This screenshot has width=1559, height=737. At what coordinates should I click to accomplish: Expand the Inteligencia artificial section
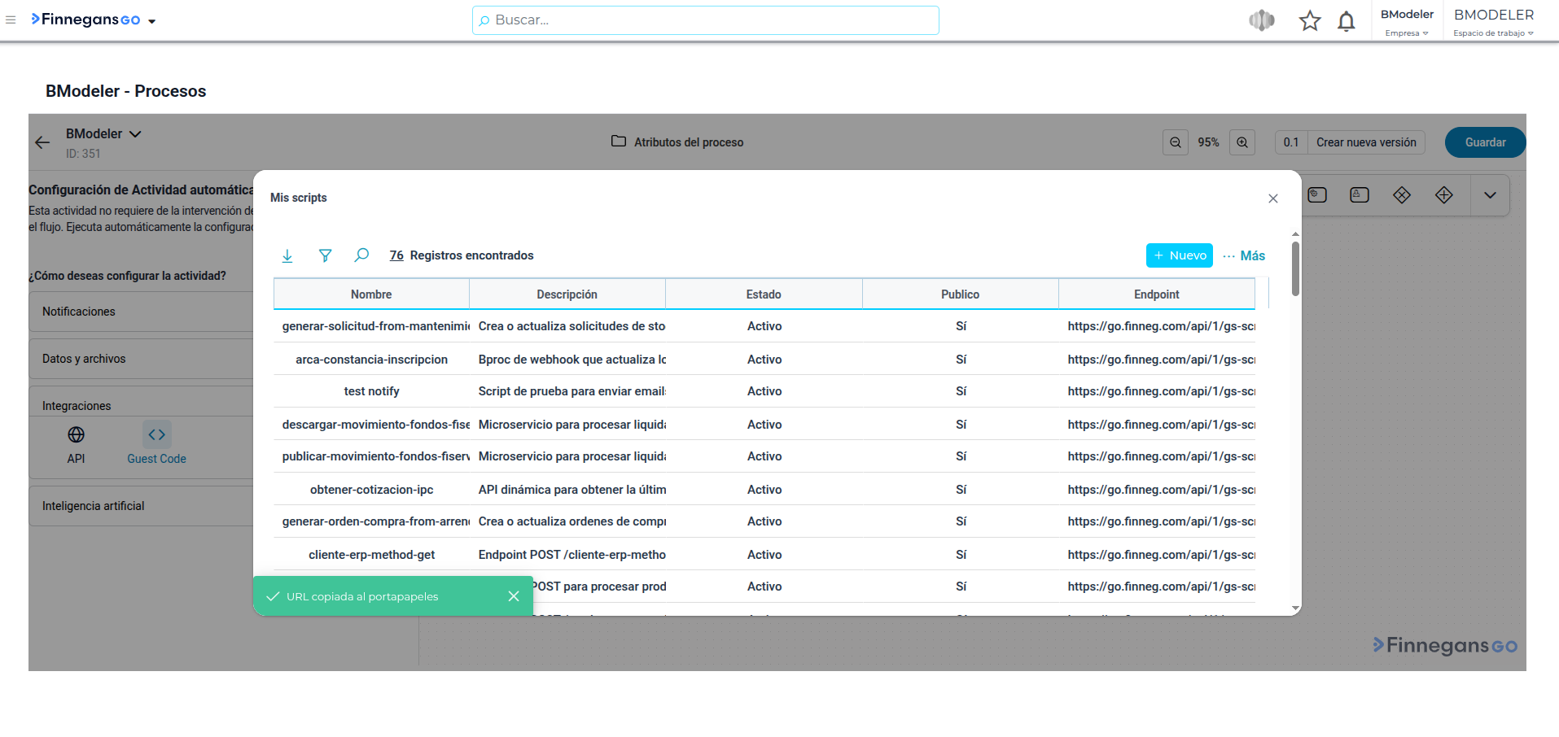142,506
